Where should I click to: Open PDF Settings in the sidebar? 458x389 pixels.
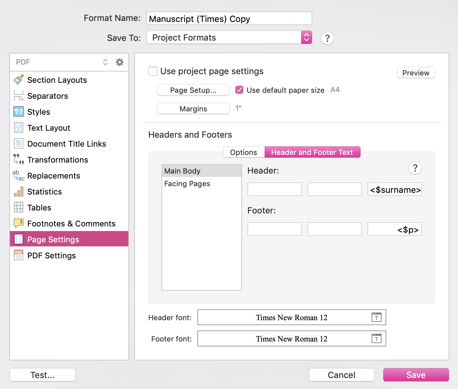[52, 255]
